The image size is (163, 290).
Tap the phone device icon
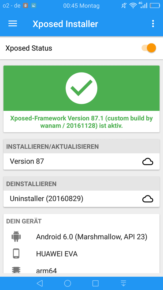(16, 254)
